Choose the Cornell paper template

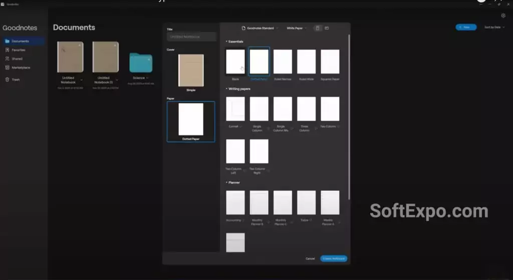235,109
